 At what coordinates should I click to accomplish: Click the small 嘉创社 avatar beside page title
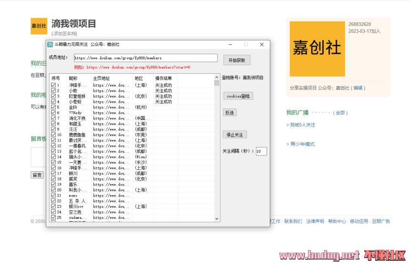coord(39,26)
